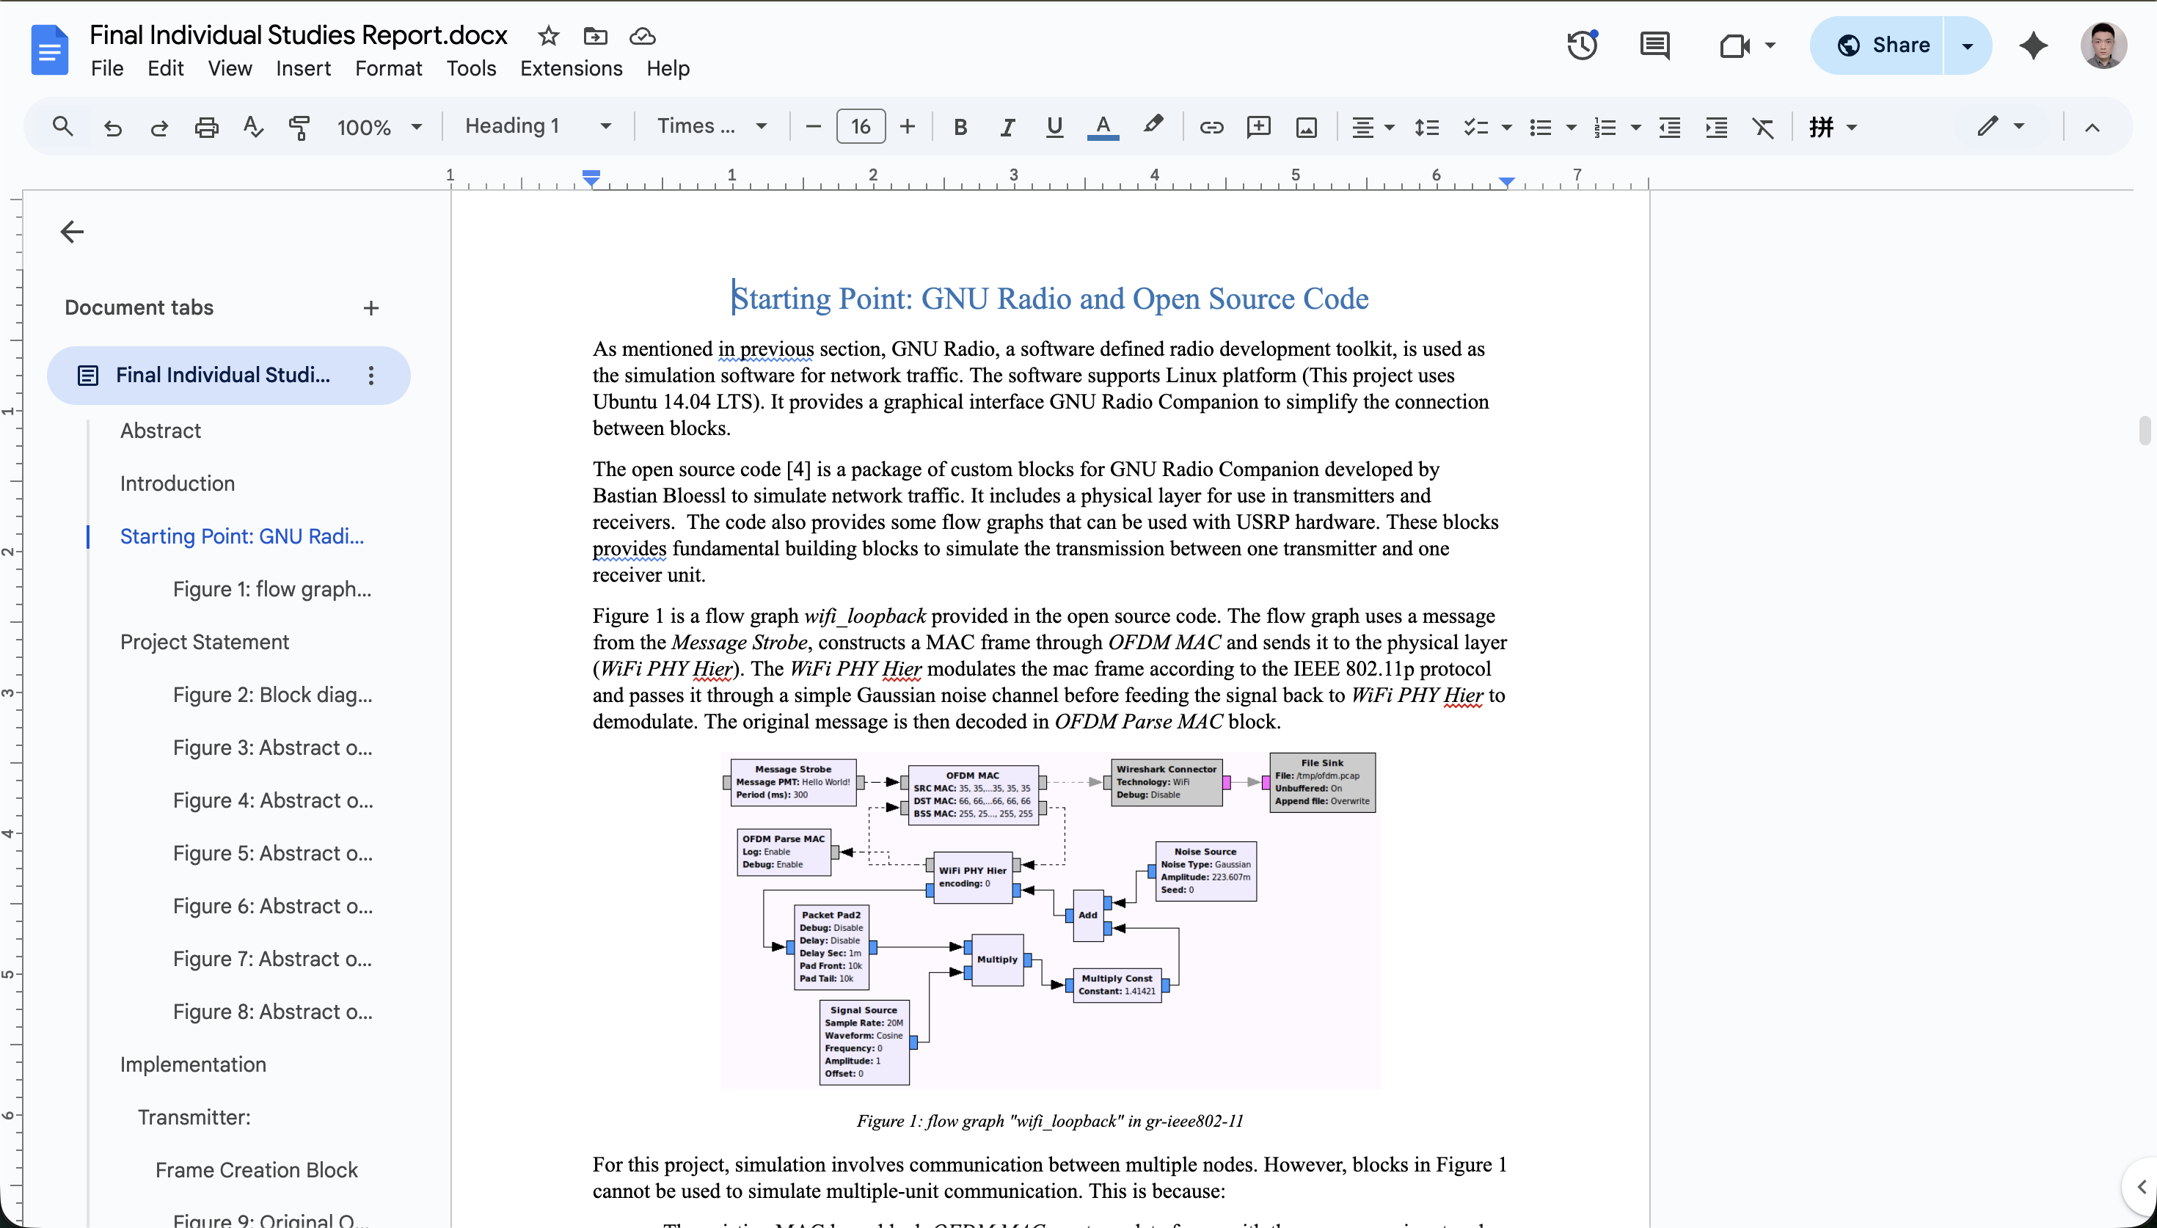
Task: Open the Times font family dropdown
Action: (x=711, y=126)
